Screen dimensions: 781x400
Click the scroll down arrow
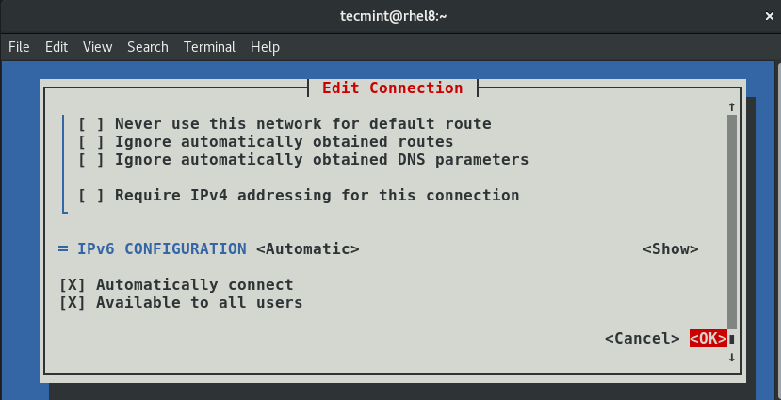[x=731, y=358]
